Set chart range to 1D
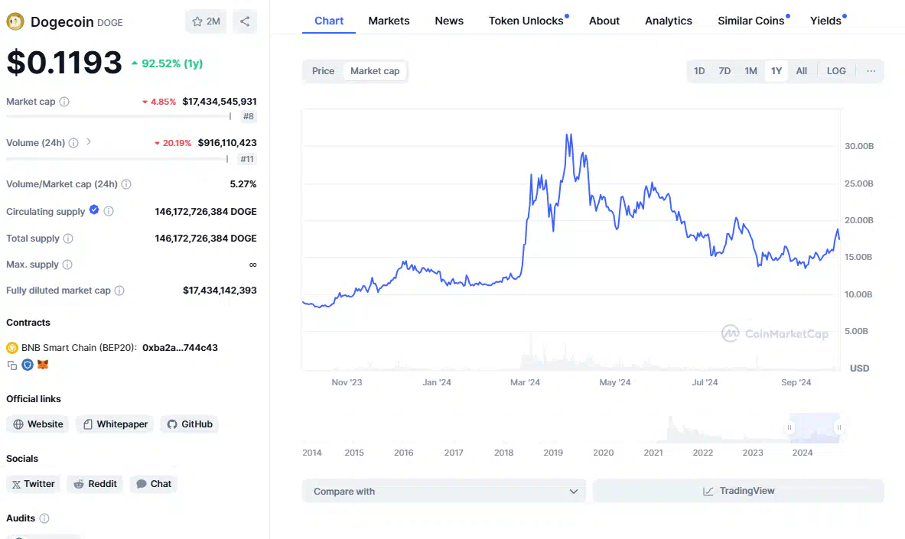Screen dimensions: 905x539 tap(699, 71)
